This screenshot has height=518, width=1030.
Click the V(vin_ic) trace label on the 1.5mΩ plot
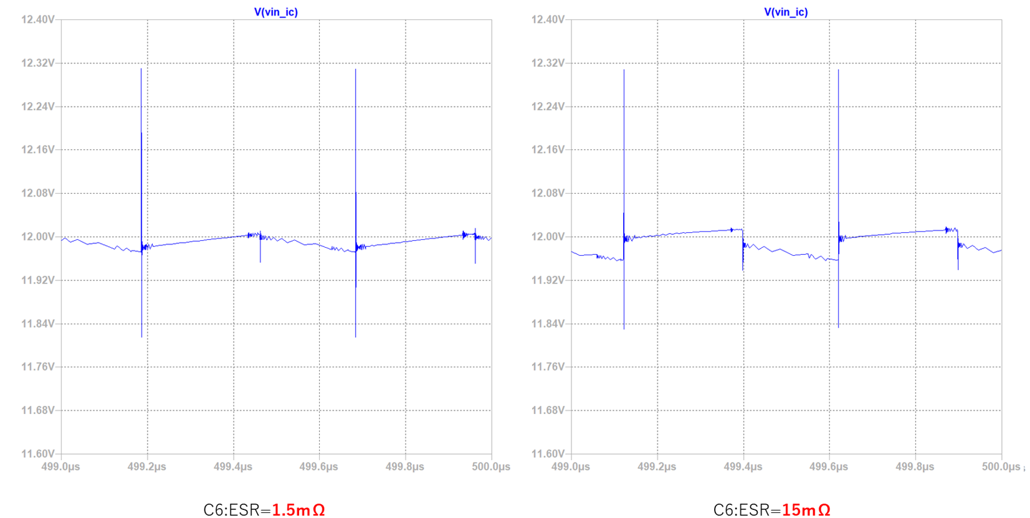coord(275,12)
